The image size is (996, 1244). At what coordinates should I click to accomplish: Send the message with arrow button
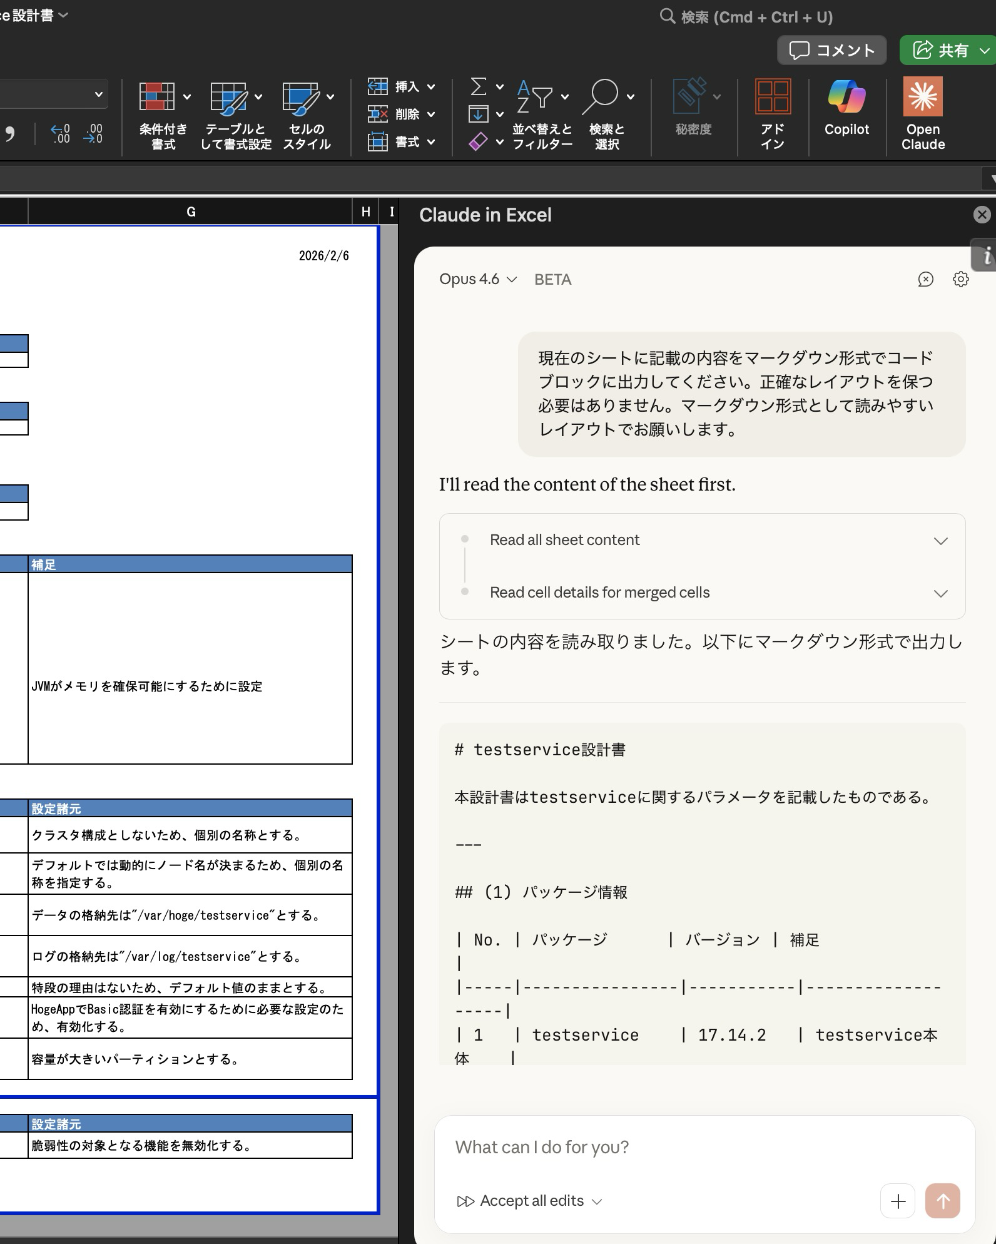(x=943, y=1201)
